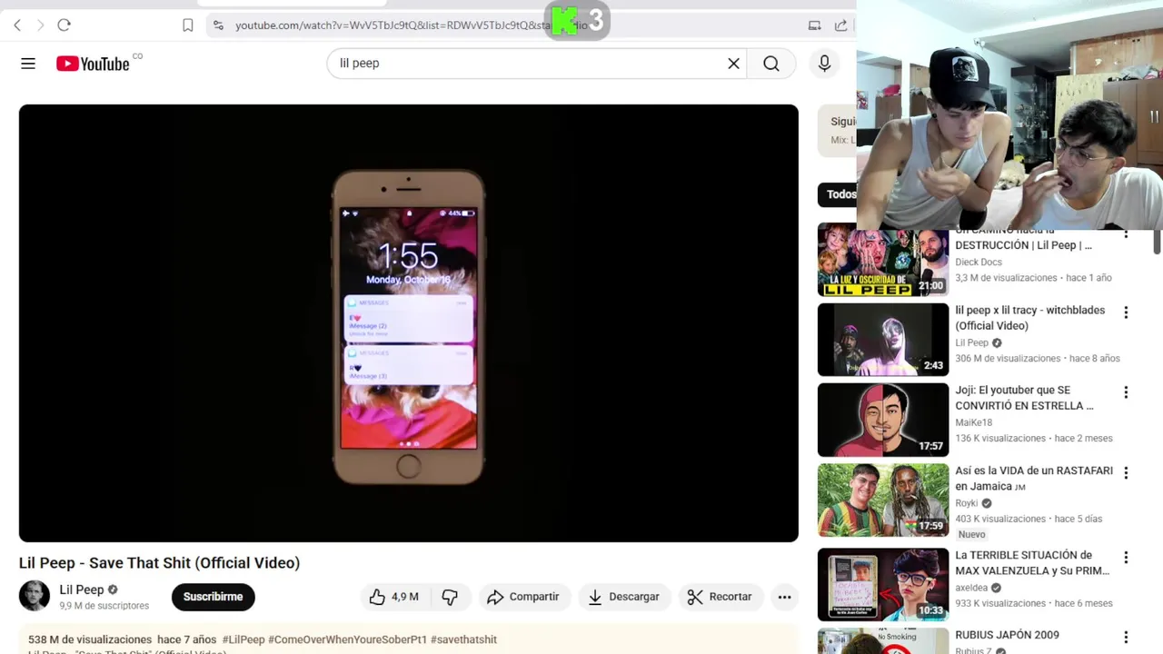Click '538 M de visualizaciones' description text
The height and width of the screenshot is (654, 1163).
click(x=90, y=639)
